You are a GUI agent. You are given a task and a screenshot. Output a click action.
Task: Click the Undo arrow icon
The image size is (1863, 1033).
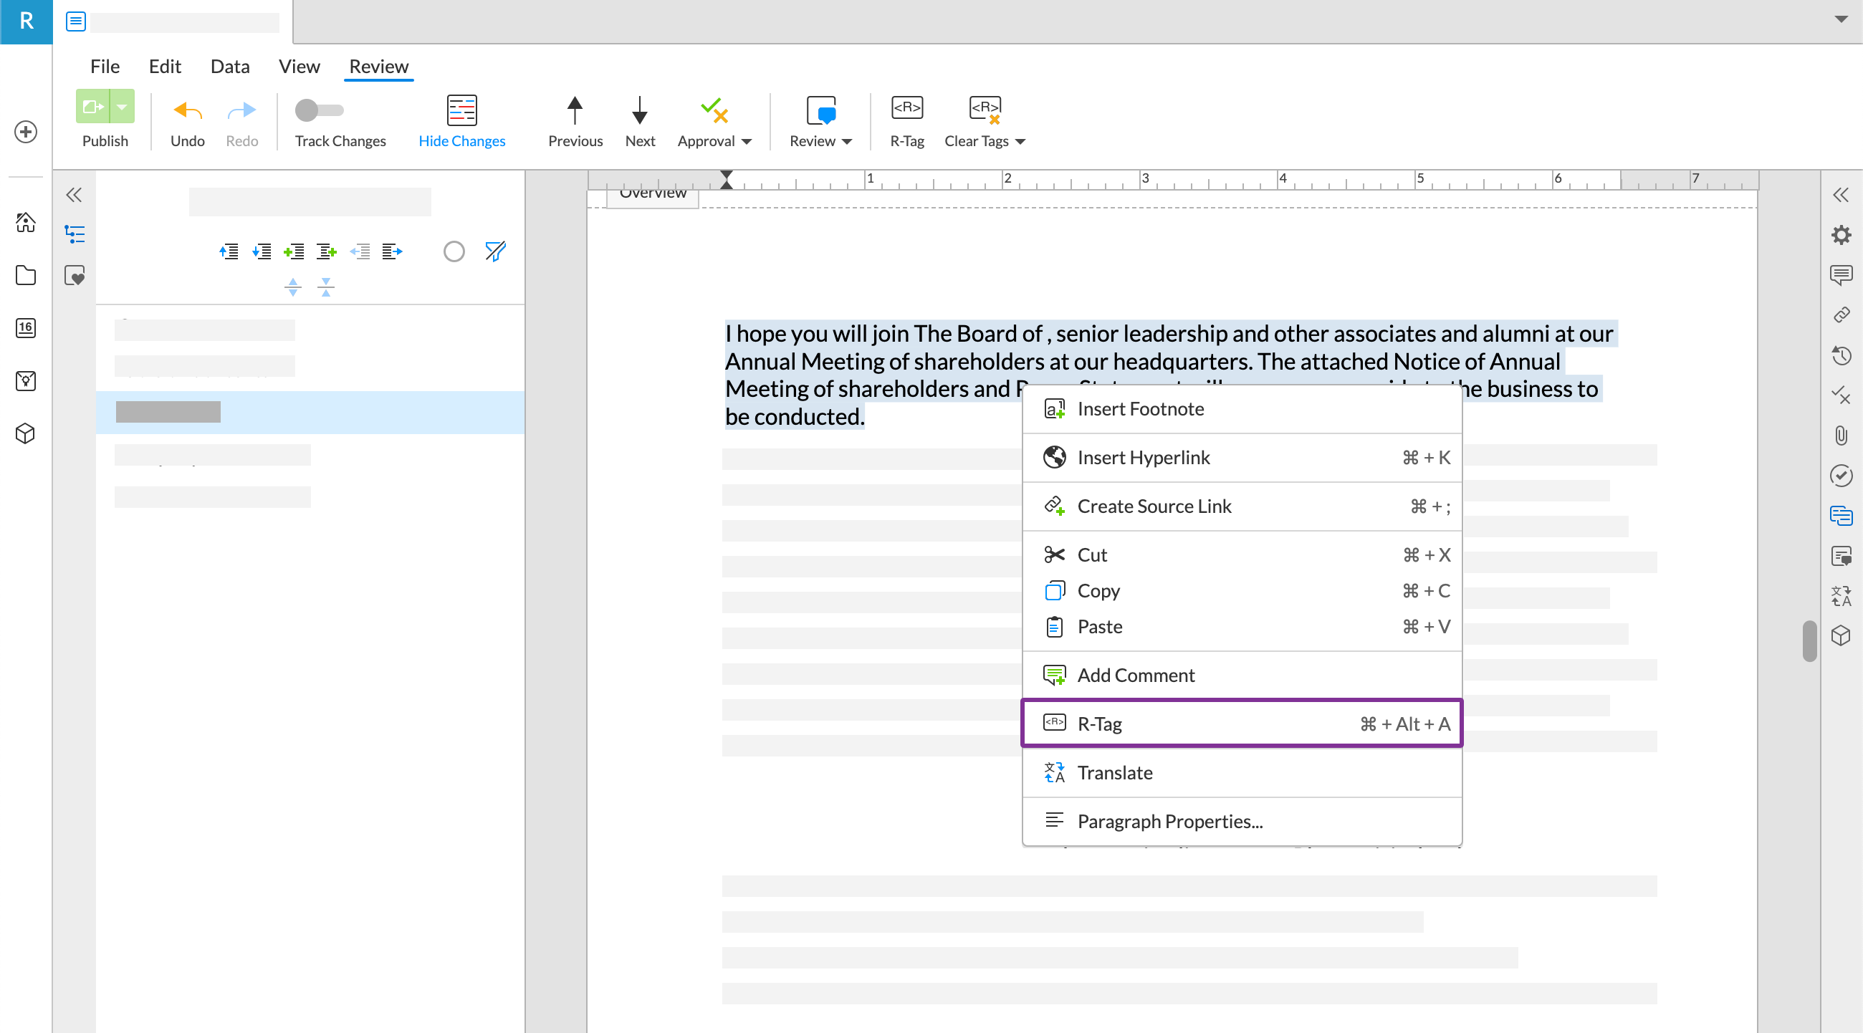coord(187,110)
